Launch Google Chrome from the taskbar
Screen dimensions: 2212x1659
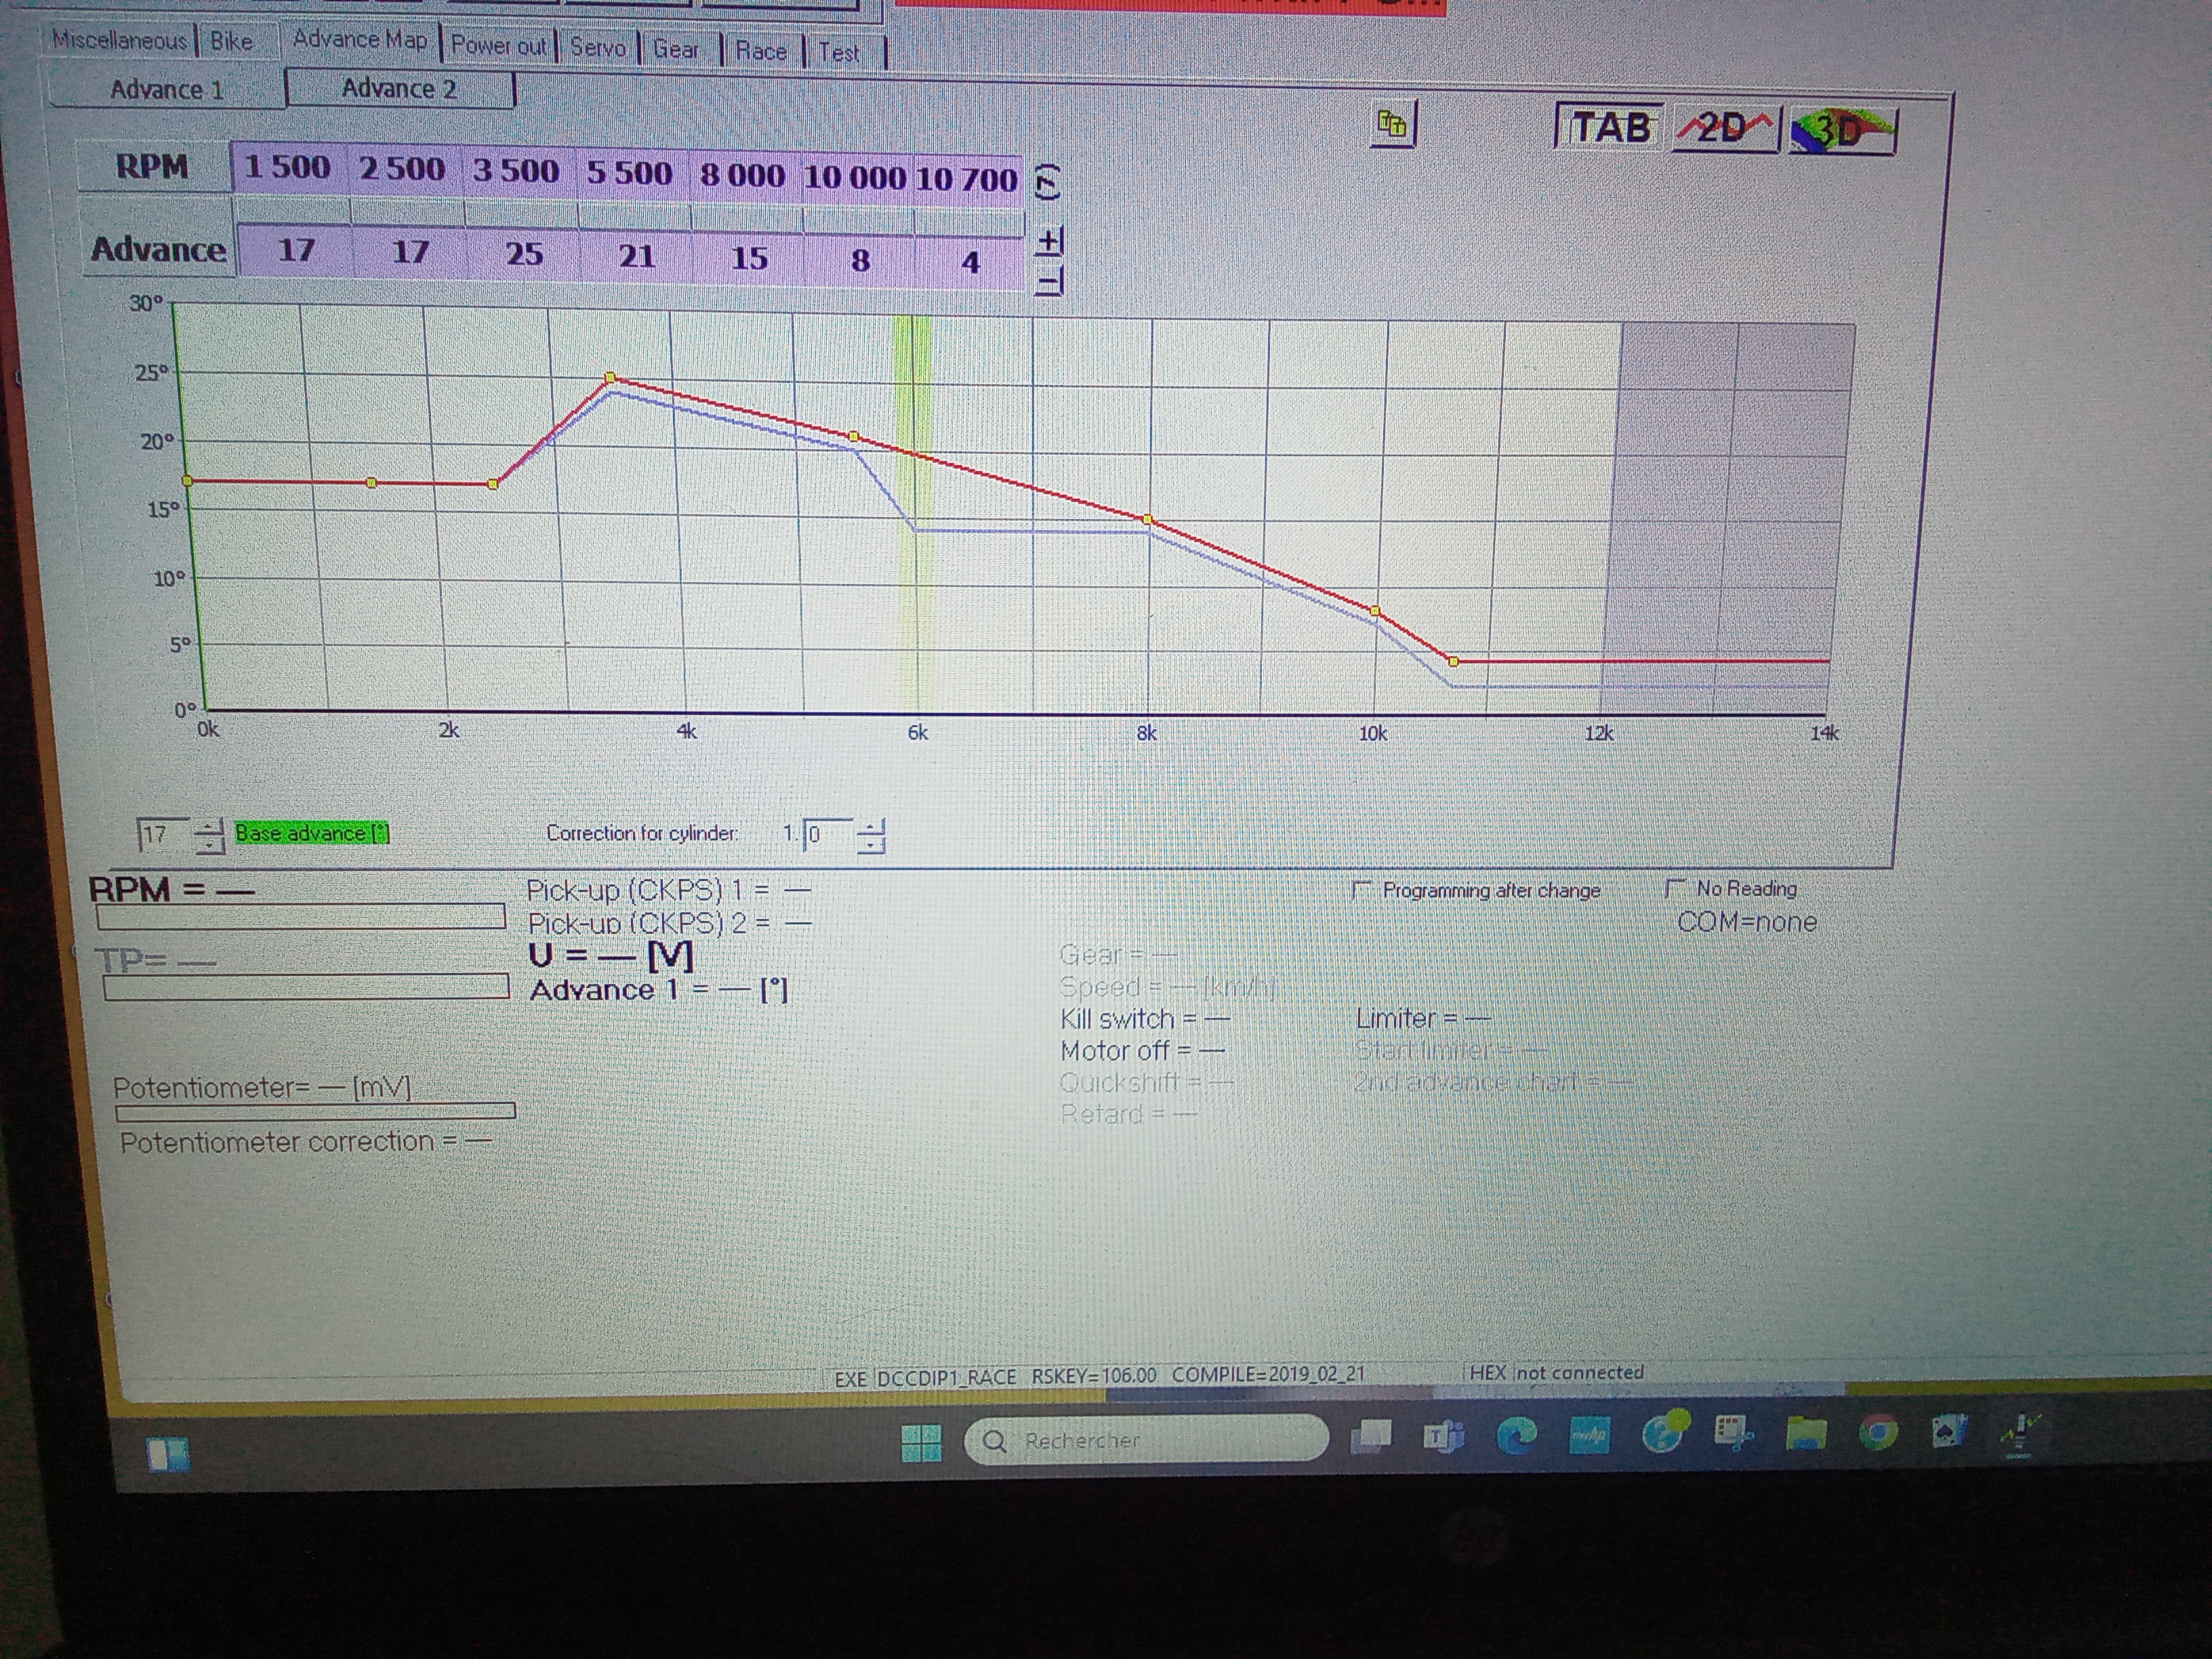pos(1878,1433)
